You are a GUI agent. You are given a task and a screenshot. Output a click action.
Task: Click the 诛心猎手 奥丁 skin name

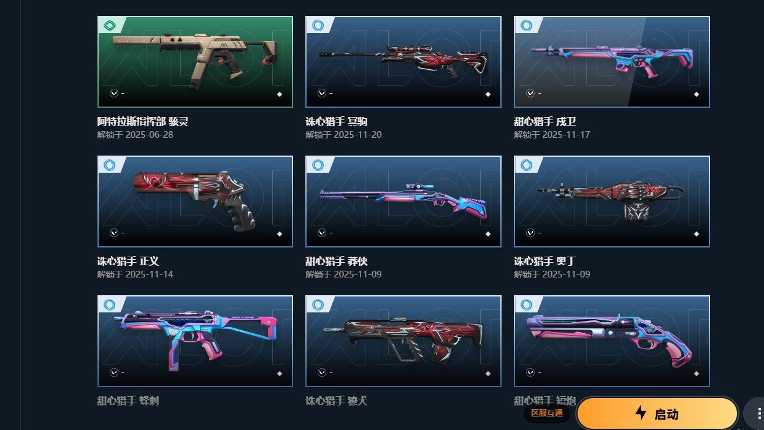click(x=545, y=261)
